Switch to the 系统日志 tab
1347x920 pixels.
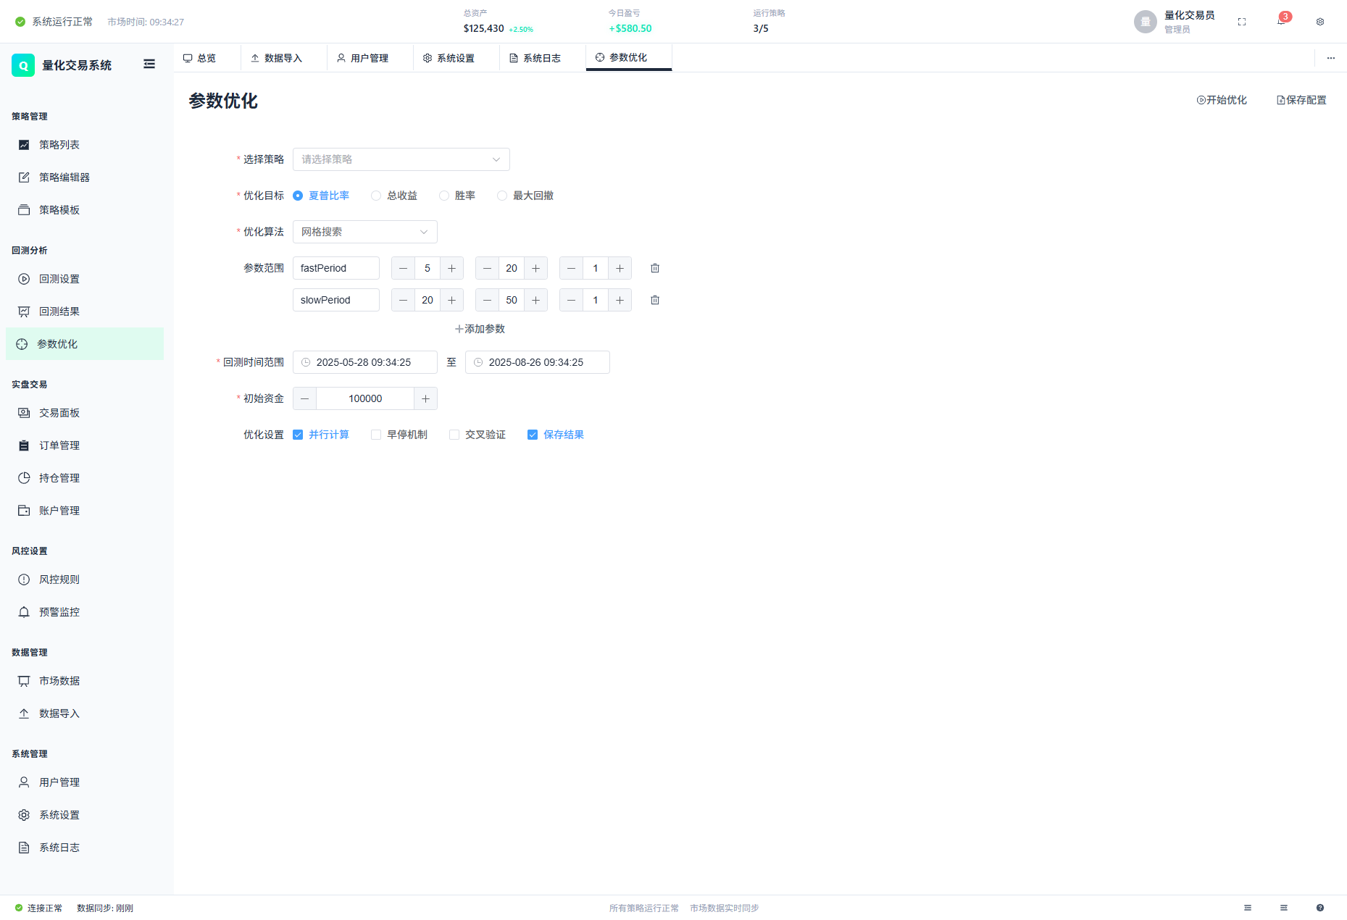point(543,58)
